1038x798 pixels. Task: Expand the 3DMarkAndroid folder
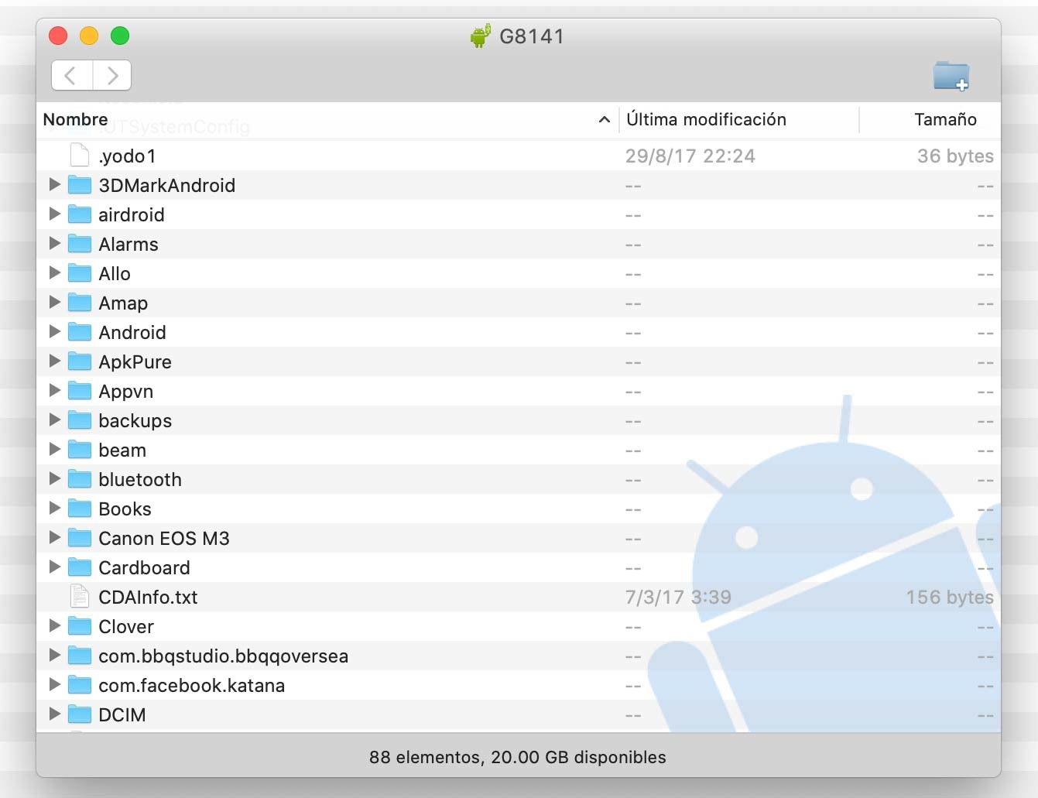click(54, 185)
